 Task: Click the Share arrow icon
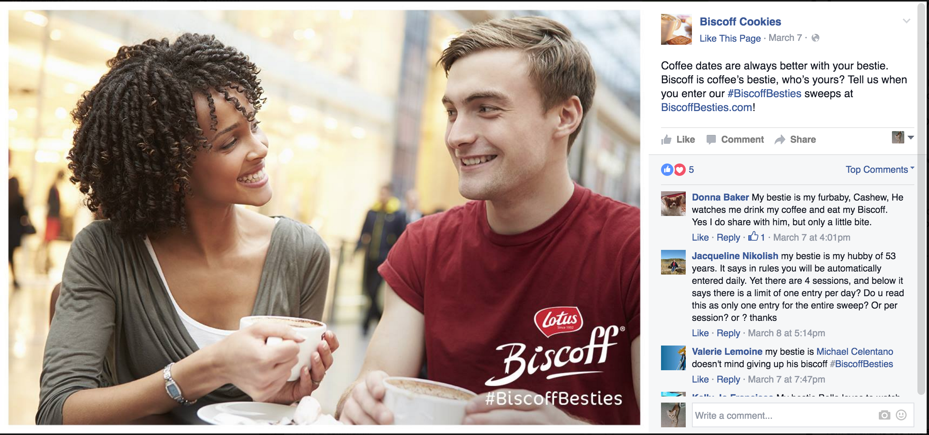(780, 140)
